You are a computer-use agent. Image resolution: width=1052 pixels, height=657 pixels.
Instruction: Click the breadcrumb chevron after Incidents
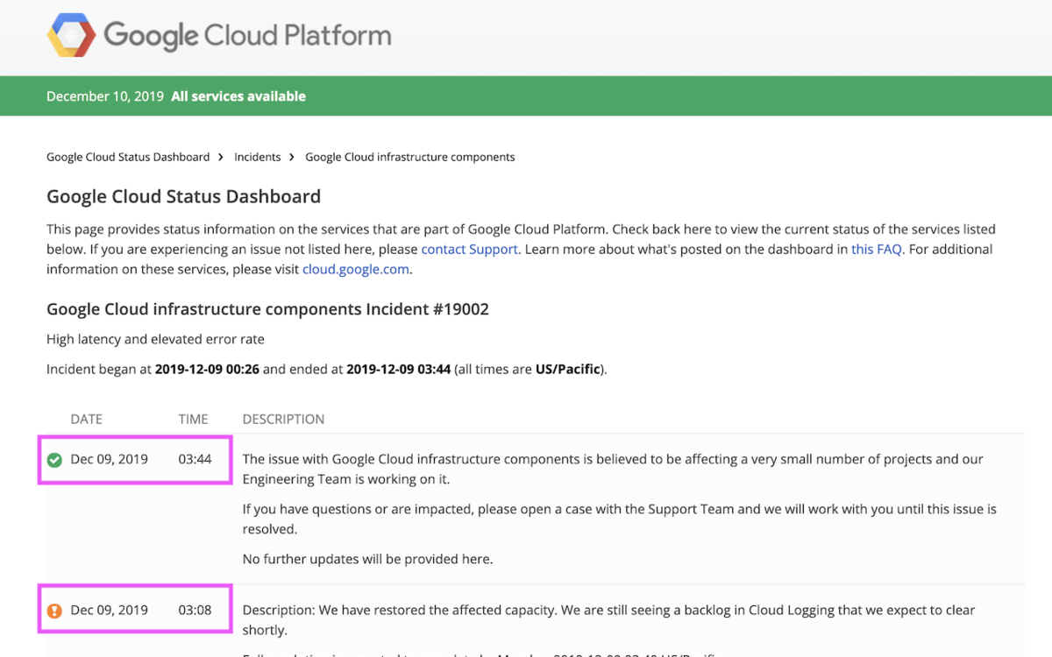point(293,157)
